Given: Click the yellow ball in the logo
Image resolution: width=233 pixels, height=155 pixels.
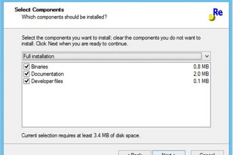Looking at the screenshot, I should 212,17.
